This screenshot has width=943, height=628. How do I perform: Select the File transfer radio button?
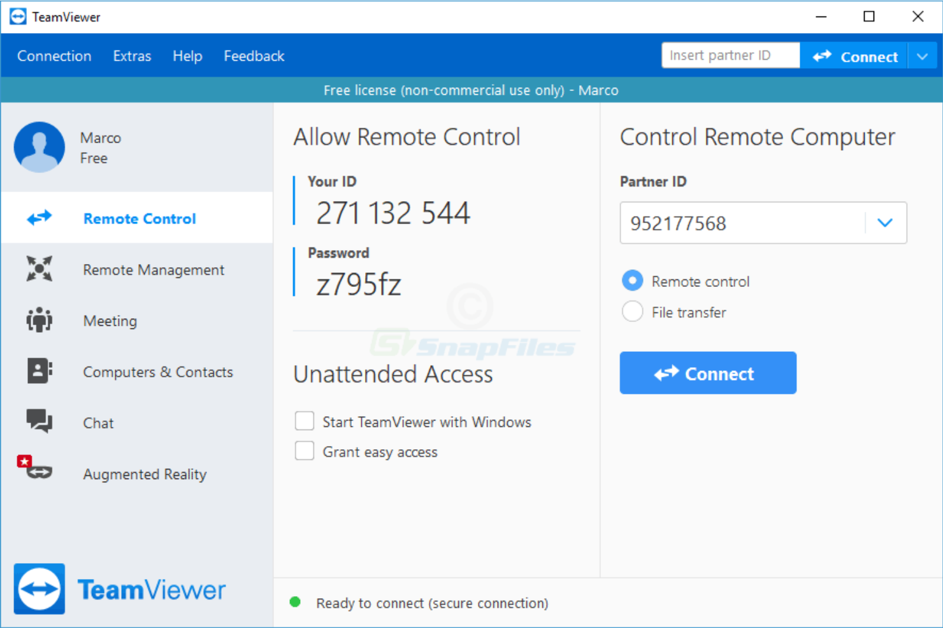pos(632,311)
